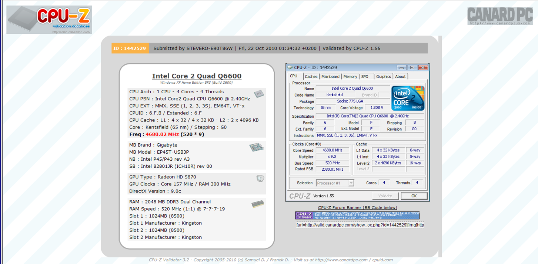Click the CPU-Z forum banner image
The width and height of the screenshot is (538, 264).
click(357, 215)
